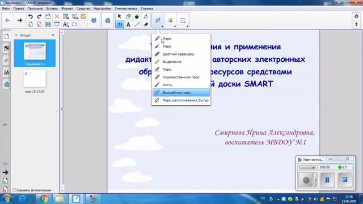Open toolbar settings gear icon
363x204 pixels.
(356, 16)
